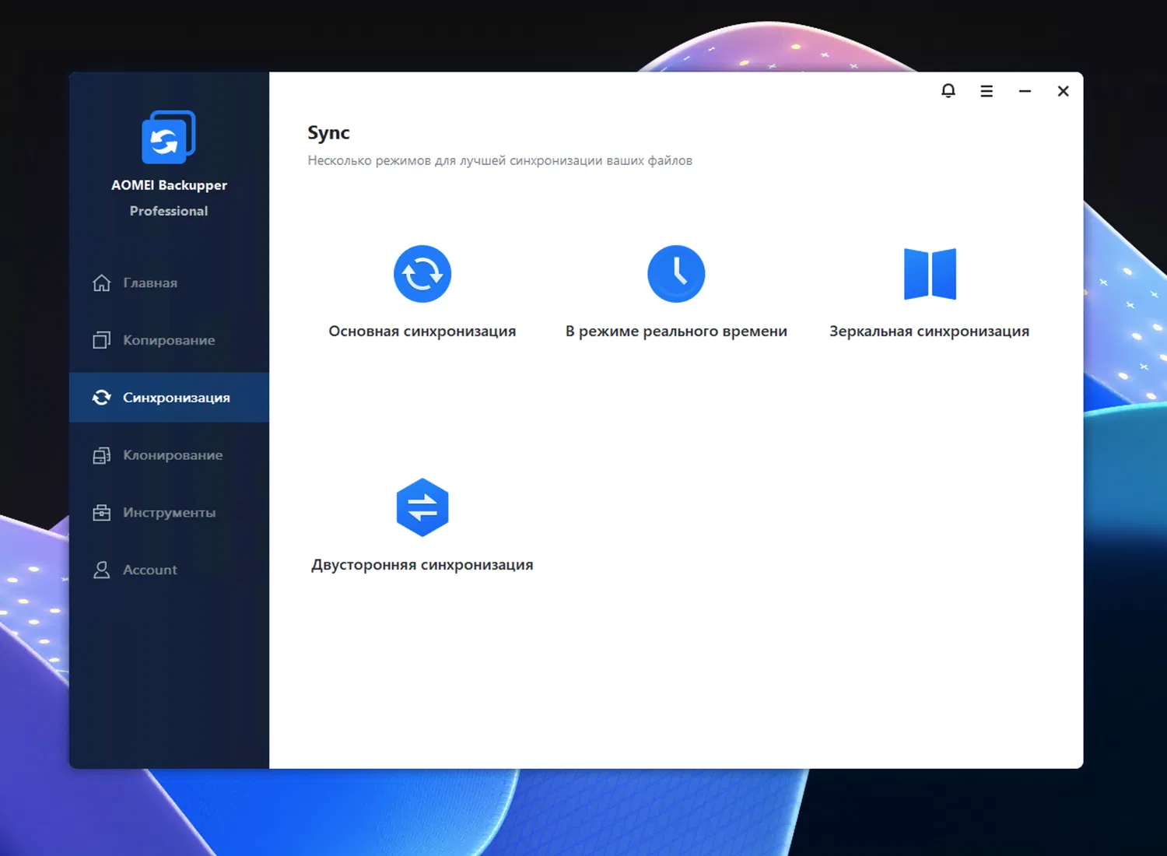This screenshot has height=856, width=1167.
Task: Choose В режиме реального времени label
Action: [676, 332]
